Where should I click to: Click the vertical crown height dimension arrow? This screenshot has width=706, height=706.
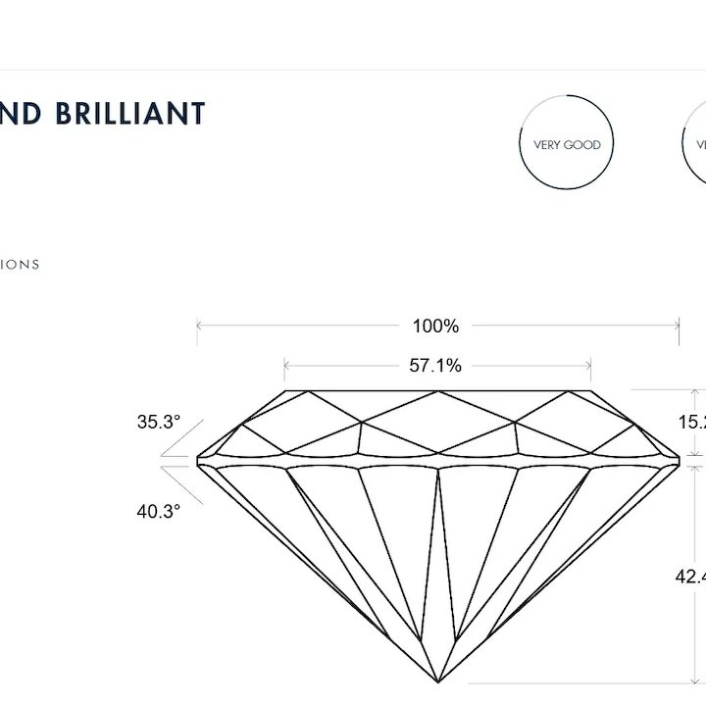click(696, 423)
